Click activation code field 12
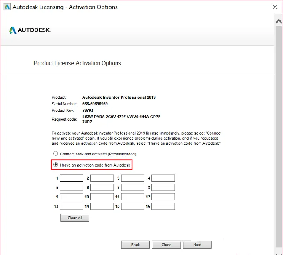Screen dimensions: 283x255 [163, 197]
